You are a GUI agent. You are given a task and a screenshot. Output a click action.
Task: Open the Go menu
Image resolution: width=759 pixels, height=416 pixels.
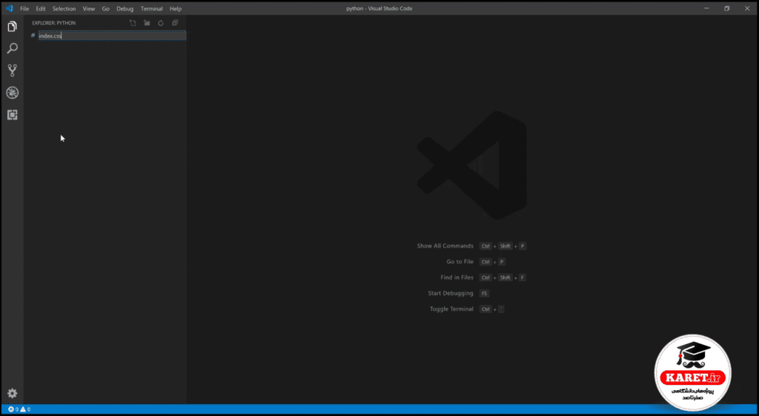(x=105, y=9)
